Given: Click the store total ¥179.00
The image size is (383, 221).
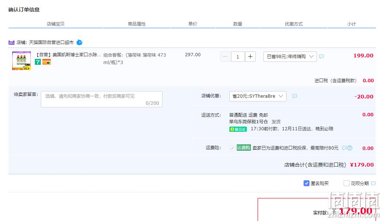Looking at the screenshot, I should 362,165.
